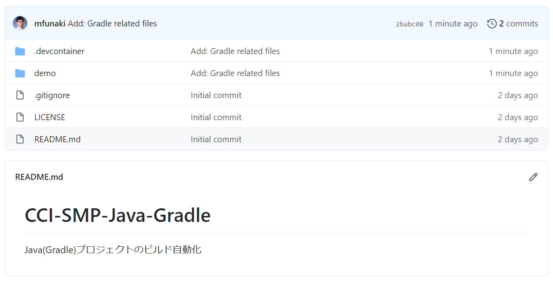Open the demo folder icon

coord(20,73)
